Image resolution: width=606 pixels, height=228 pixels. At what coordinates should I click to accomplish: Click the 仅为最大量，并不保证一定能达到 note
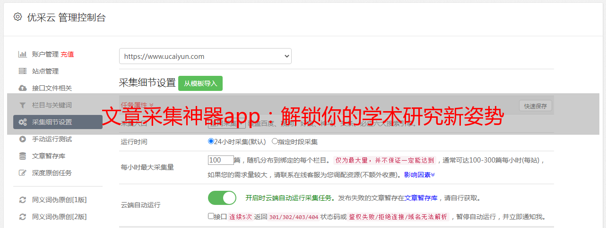point(385,160)
